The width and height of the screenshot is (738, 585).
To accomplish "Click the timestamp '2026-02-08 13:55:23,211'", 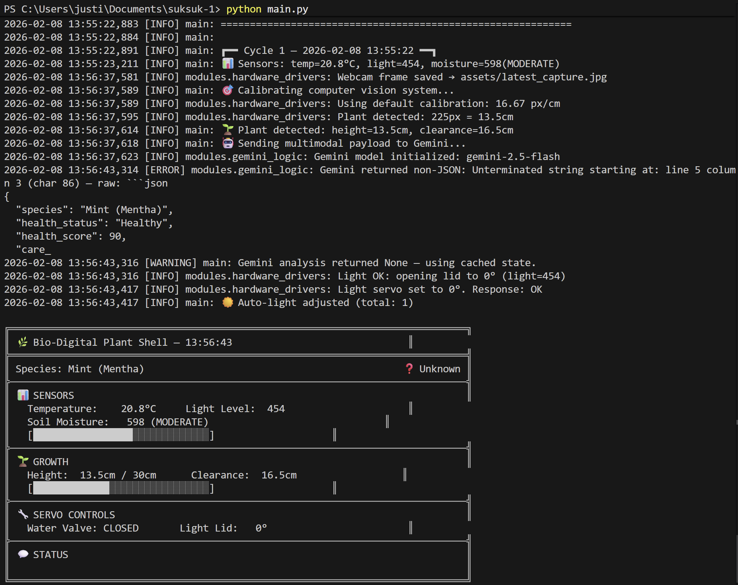I will [71, 64].
